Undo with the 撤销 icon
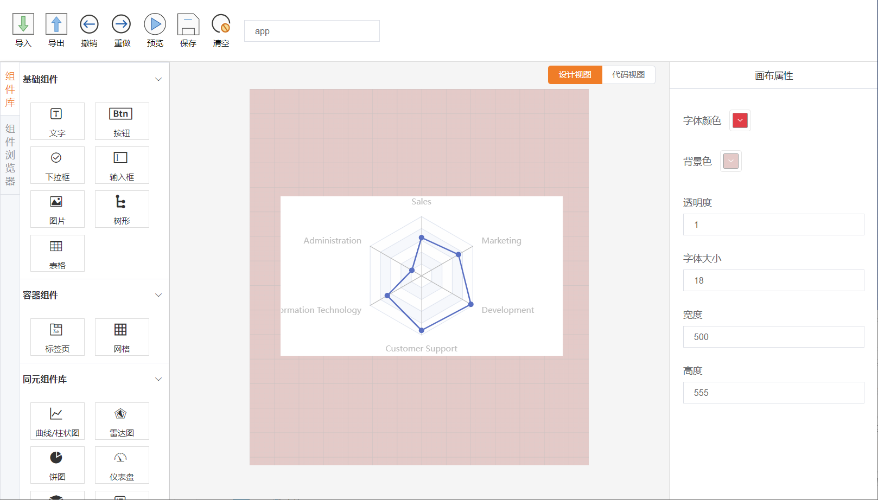The width and height of the screenshot is (878, 500). 89,24
